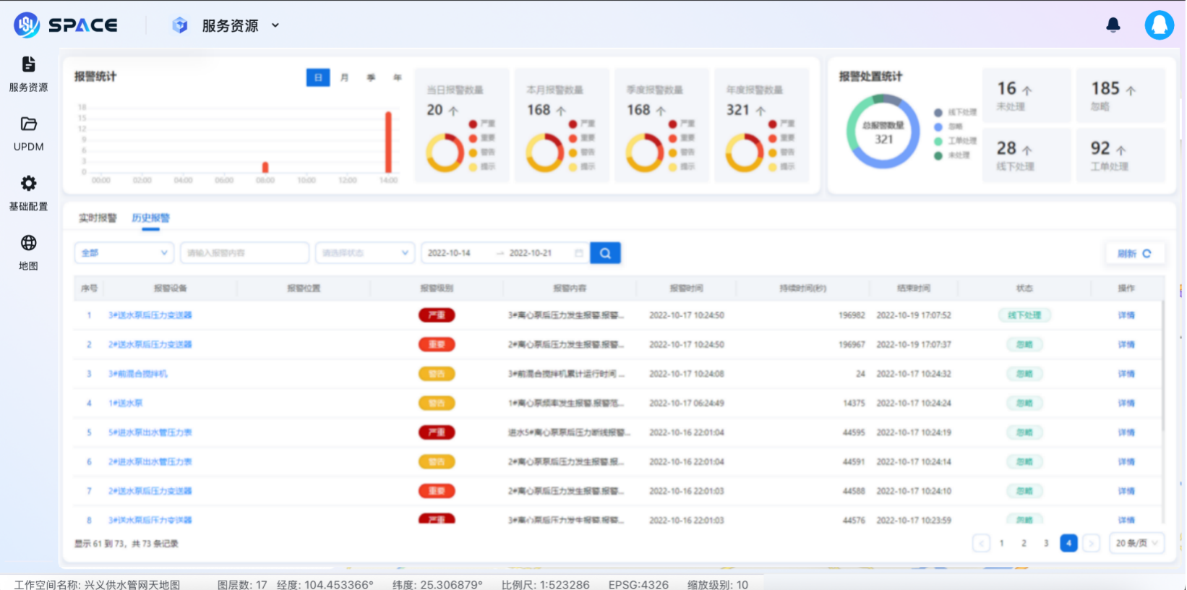Click the 警告 badge in row 3
The image size is (1187, 590).
pos(437,374)
